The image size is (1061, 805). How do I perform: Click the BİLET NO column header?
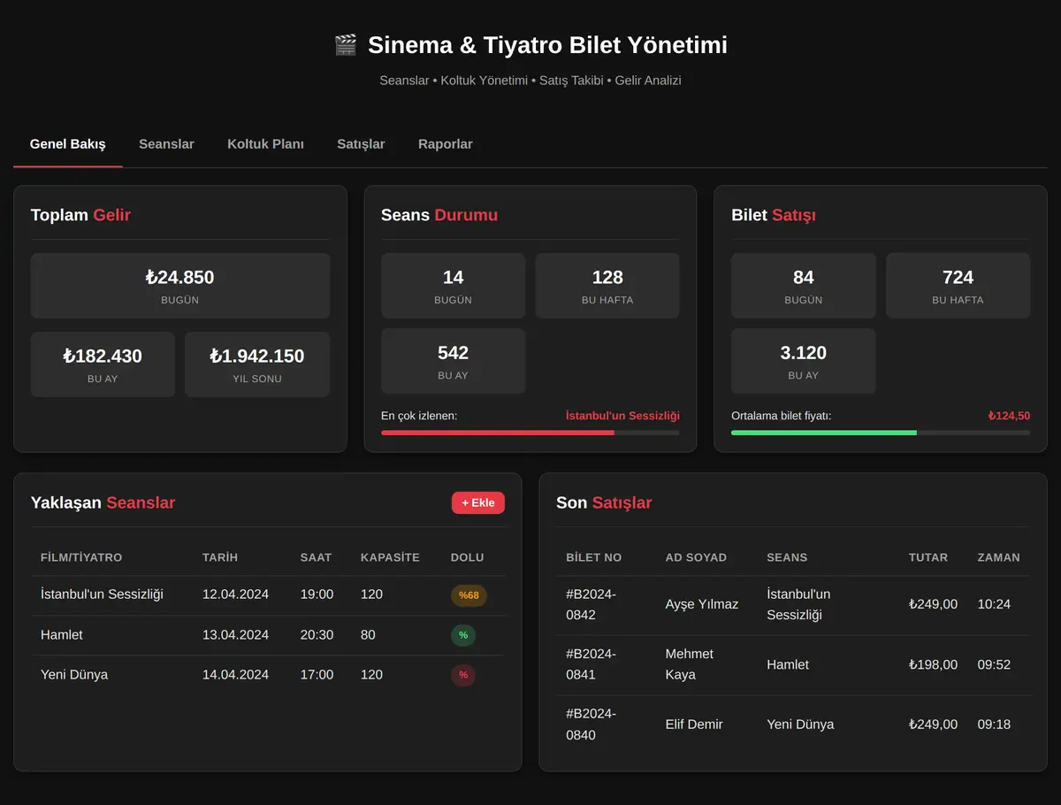pos(594,557)
